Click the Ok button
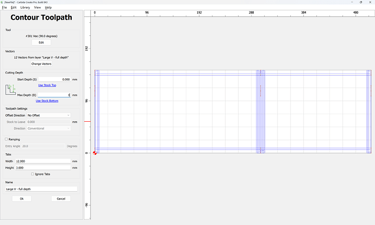This screenshot has height=225, width=375. point(22,199)
